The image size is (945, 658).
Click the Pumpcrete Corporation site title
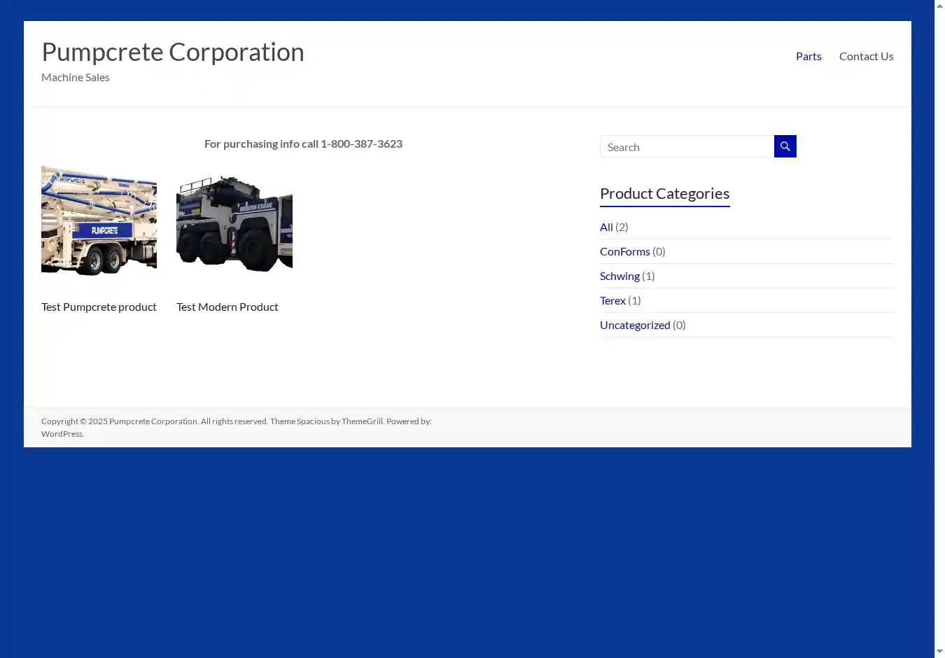[173, 52]
